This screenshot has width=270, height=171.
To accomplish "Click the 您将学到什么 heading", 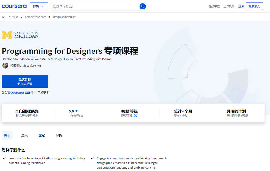I will point(13,150).
